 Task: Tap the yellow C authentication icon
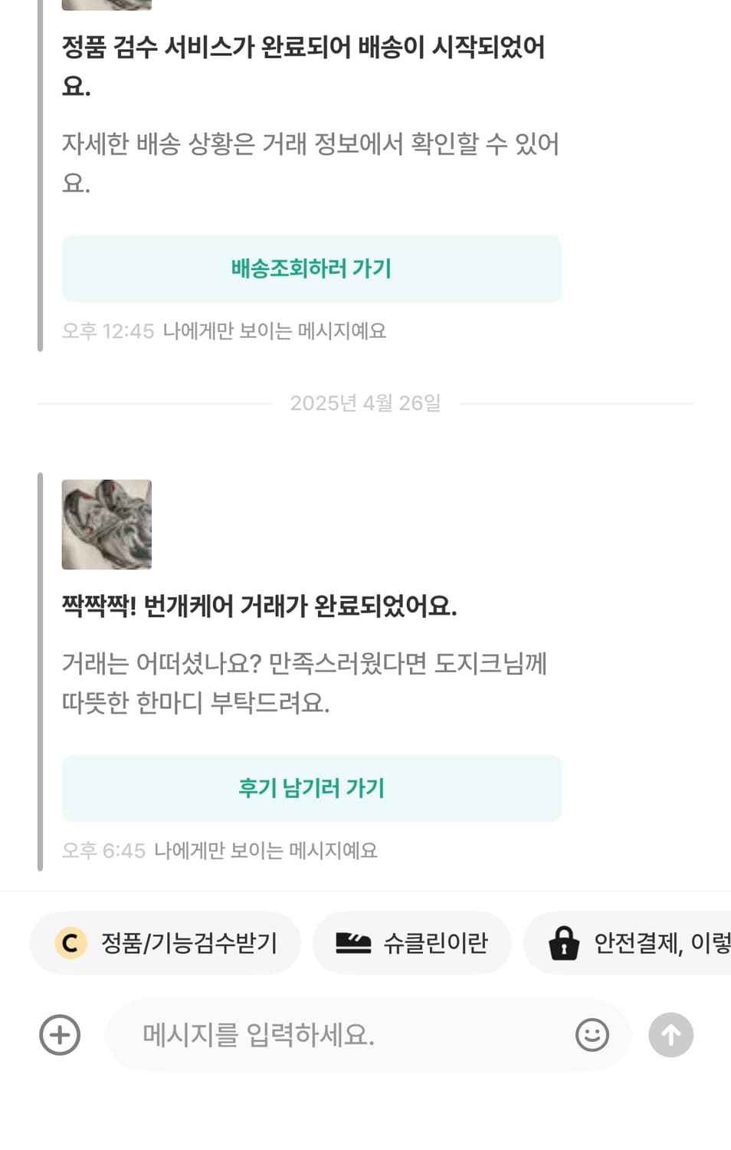(x=70, y=943)
